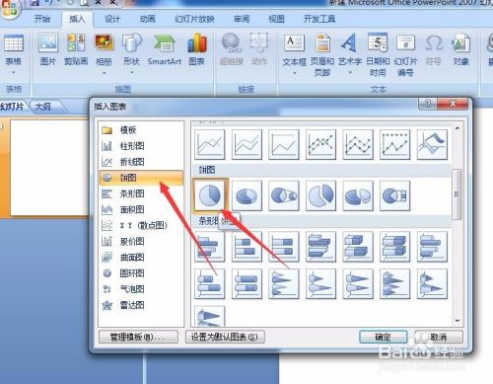Click the Cancel (取消) button

[x=439, y=337]
